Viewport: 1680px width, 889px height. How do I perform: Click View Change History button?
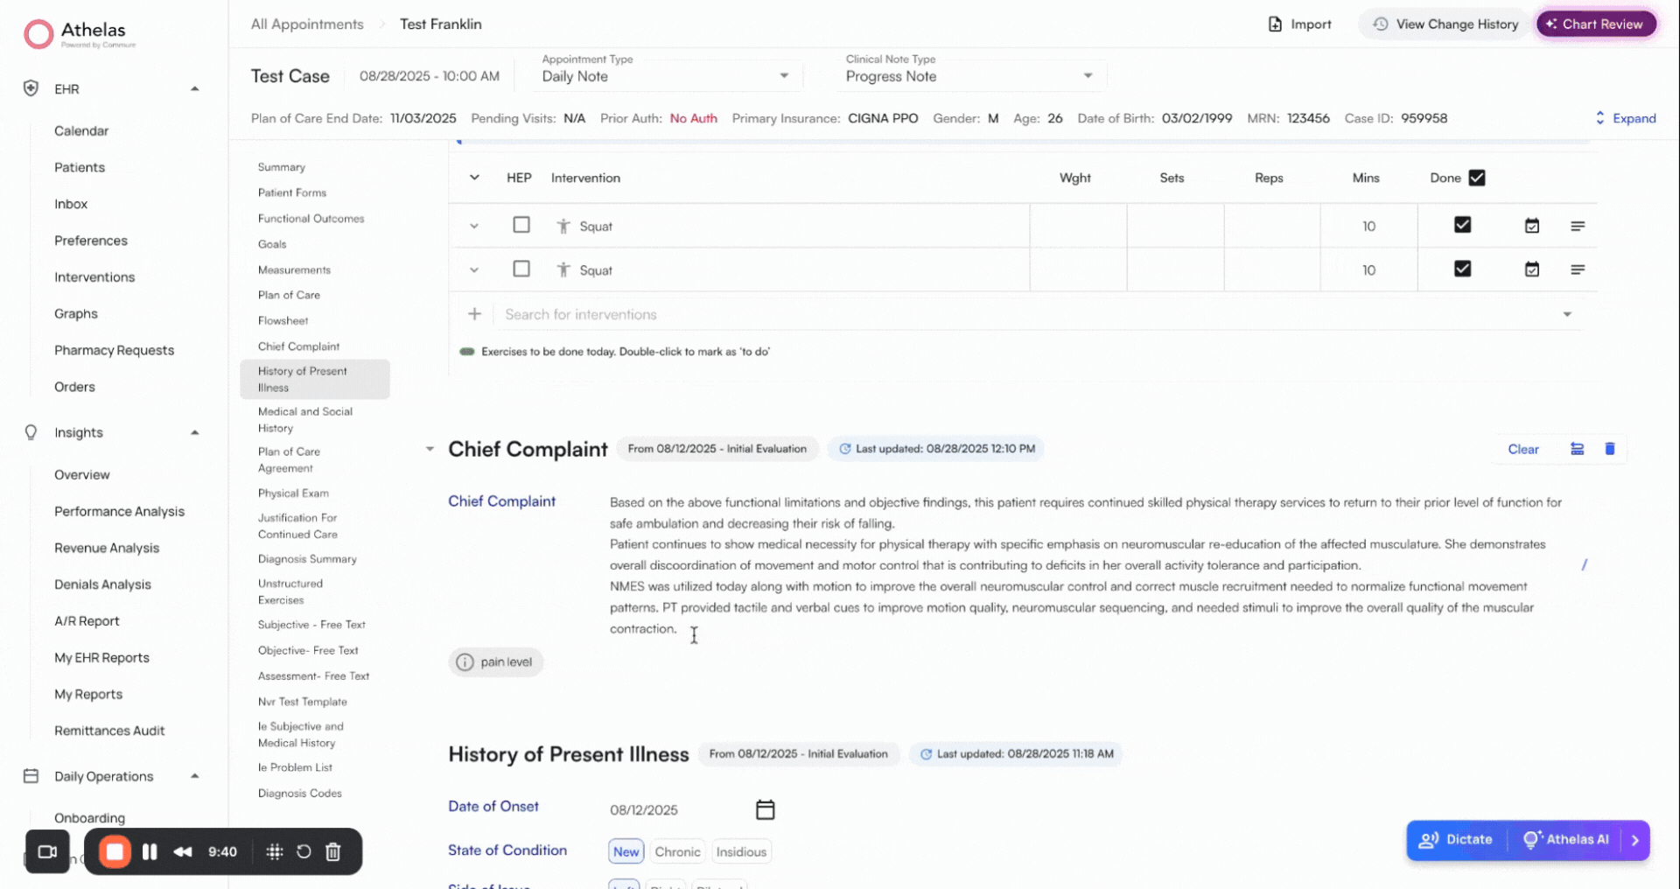pyautogui.click(x=1445, y=24)
